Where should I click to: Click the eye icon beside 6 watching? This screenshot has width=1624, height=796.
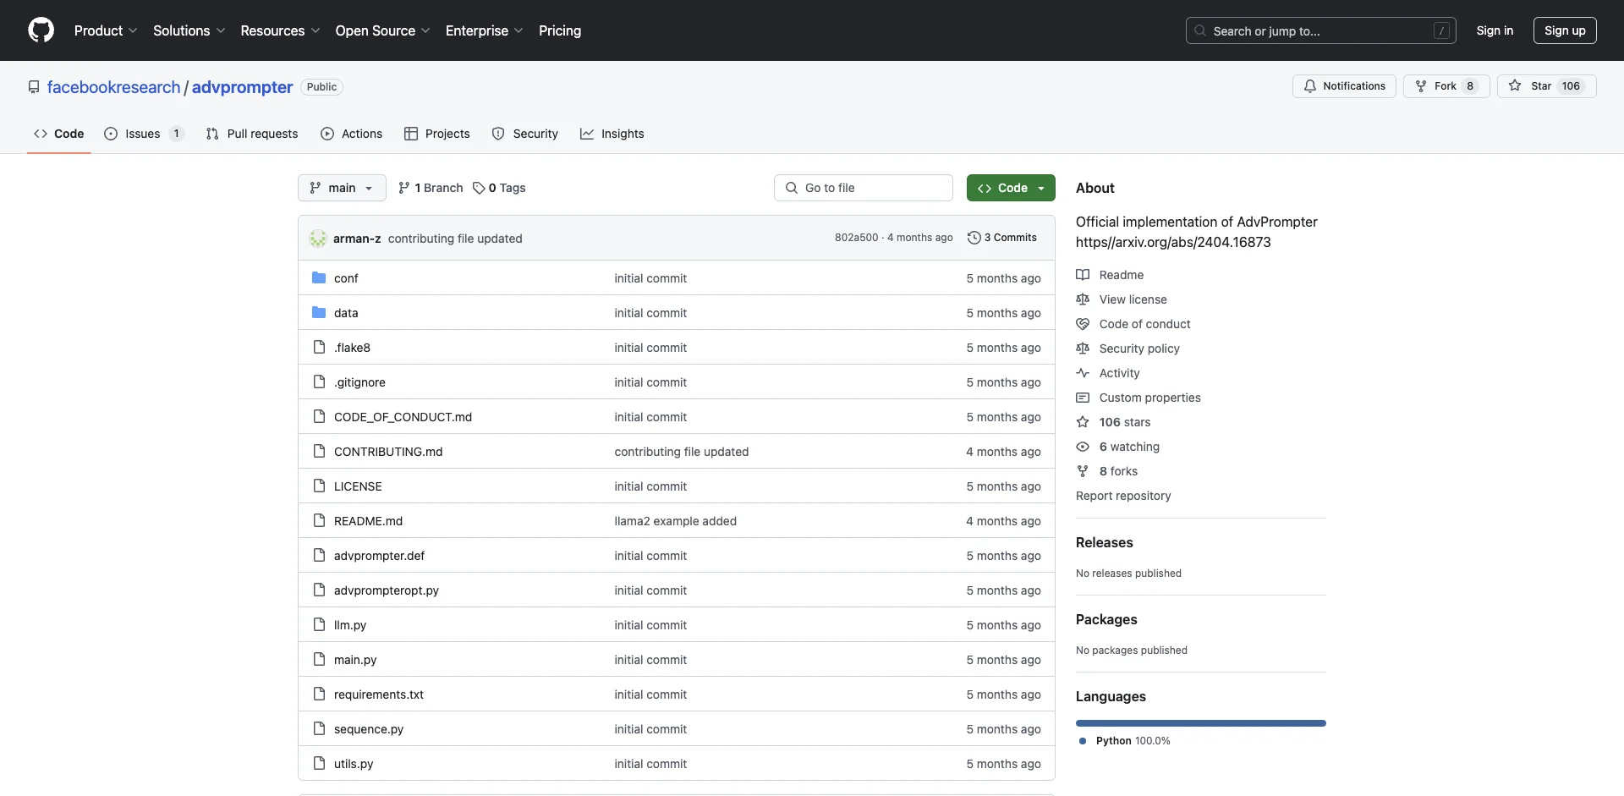click(1083, 447)
